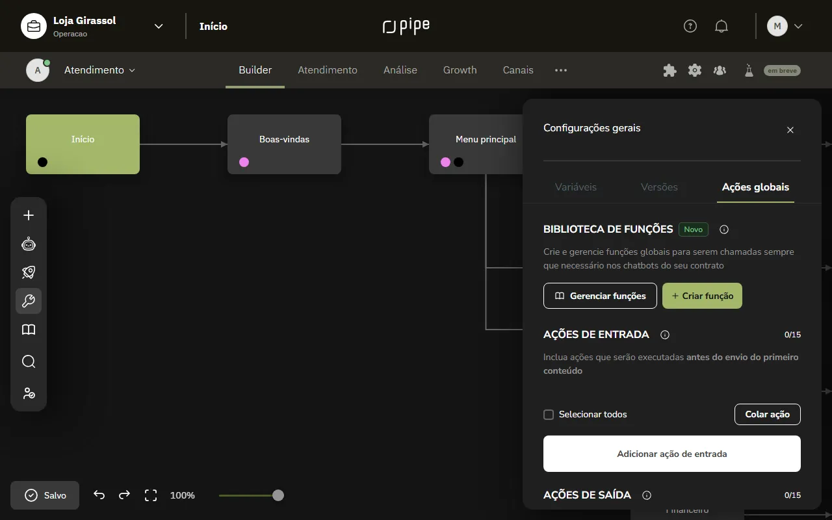Switch to the Variáveis tab
Viewport: 832px width, 520px height.
576,187
